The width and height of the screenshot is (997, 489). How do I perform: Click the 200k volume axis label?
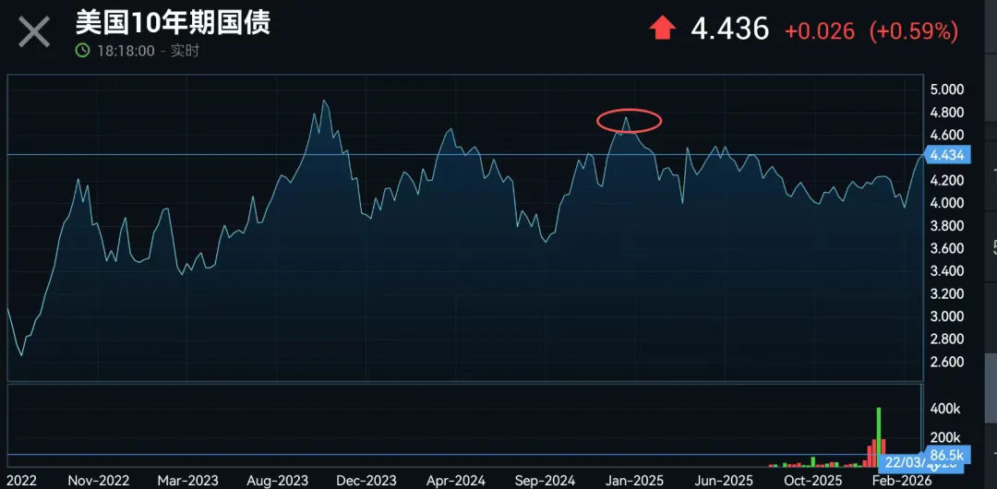click(947, 437)
